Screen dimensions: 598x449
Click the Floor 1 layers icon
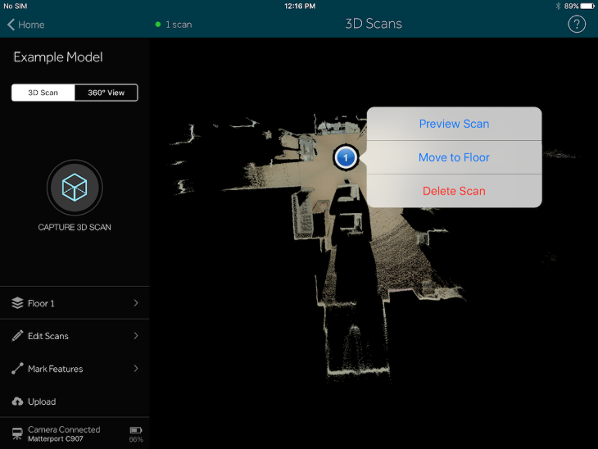(x=17, y=303)
